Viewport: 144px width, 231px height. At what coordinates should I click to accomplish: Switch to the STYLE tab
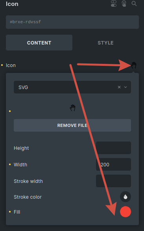pos(105,43)
